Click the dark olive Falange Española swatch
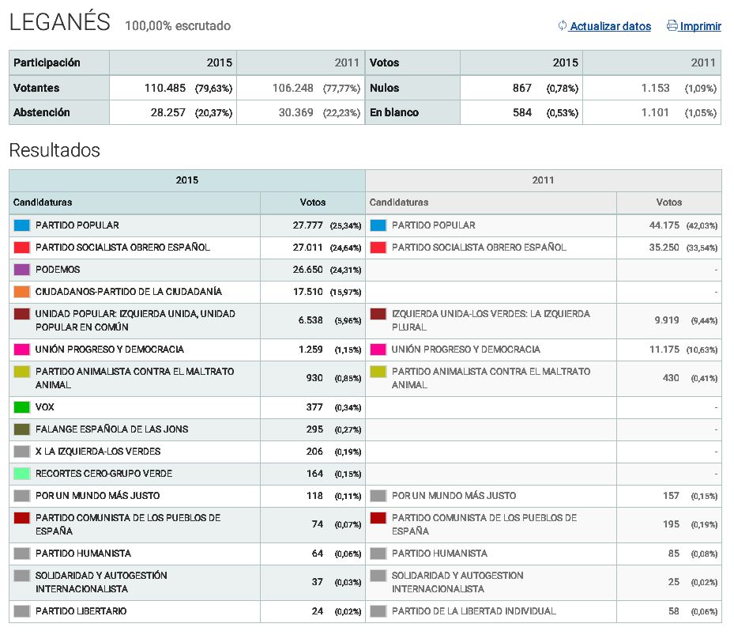The width and height of the screenshot is (734, 635). coord(22,429)
